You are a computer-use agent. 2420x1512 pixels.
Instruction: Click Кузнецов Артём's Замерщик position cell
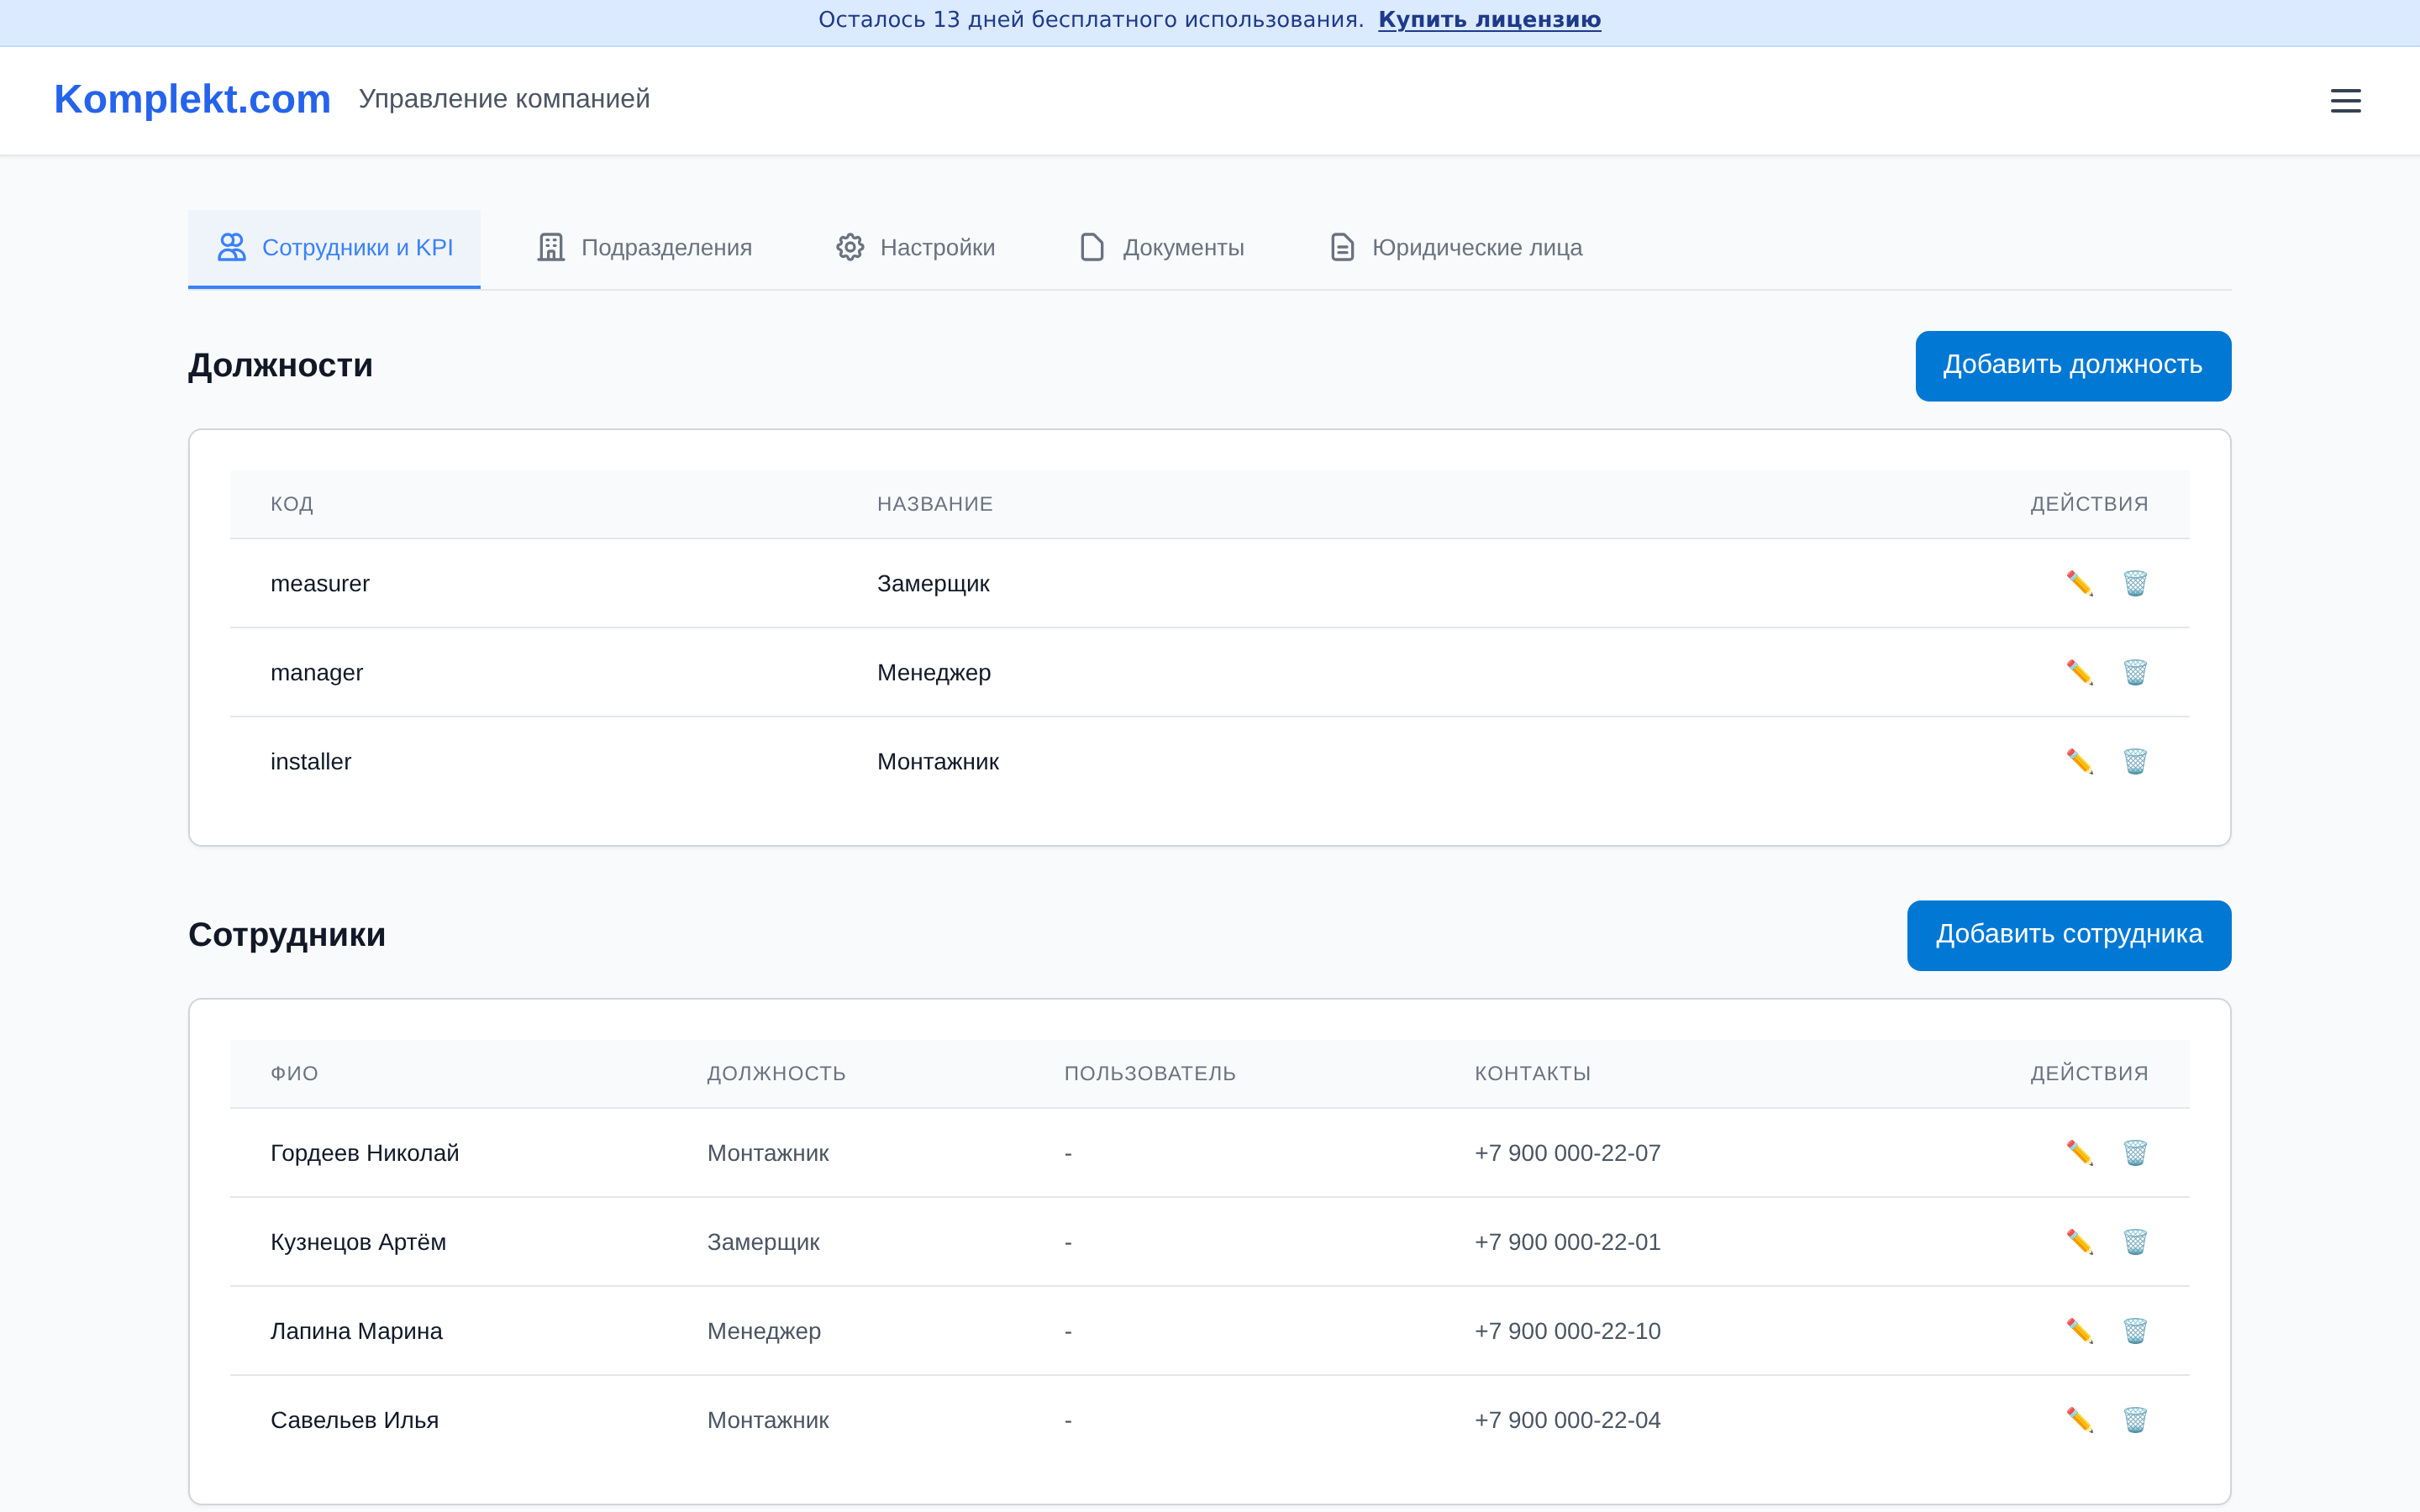pyautogui.click(x=763, y=1241)
